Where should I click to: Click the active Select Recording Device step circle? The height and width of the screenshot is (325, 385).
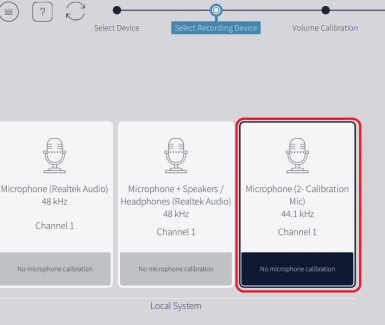216,10
